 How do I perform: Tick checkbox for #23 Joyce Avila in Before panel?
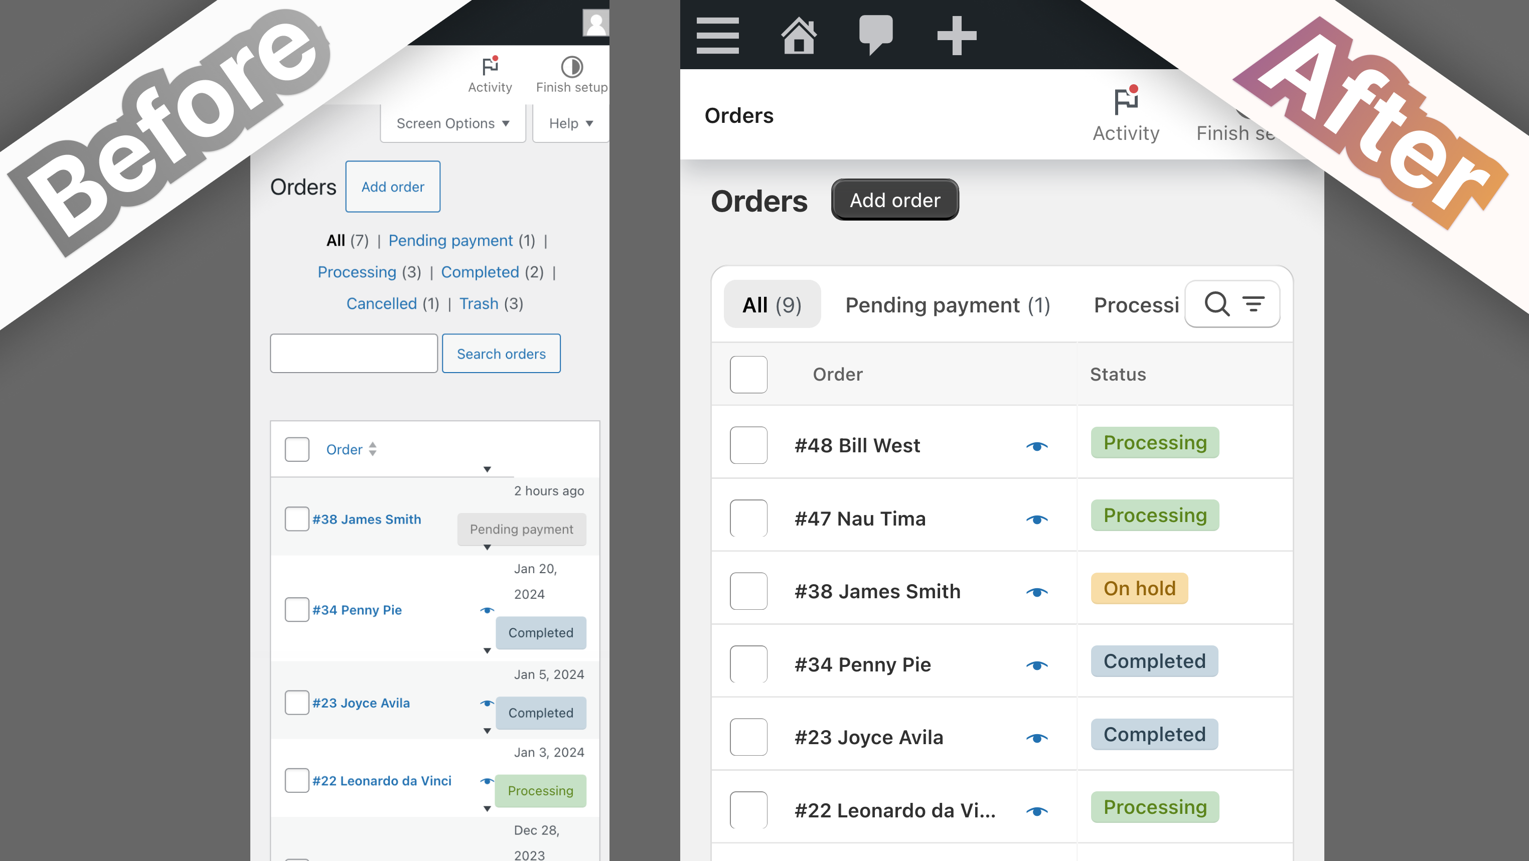297,703
